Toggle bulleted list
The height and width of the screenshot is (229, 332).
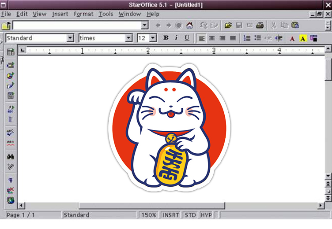pyautogui.click(x=257, y=38)
